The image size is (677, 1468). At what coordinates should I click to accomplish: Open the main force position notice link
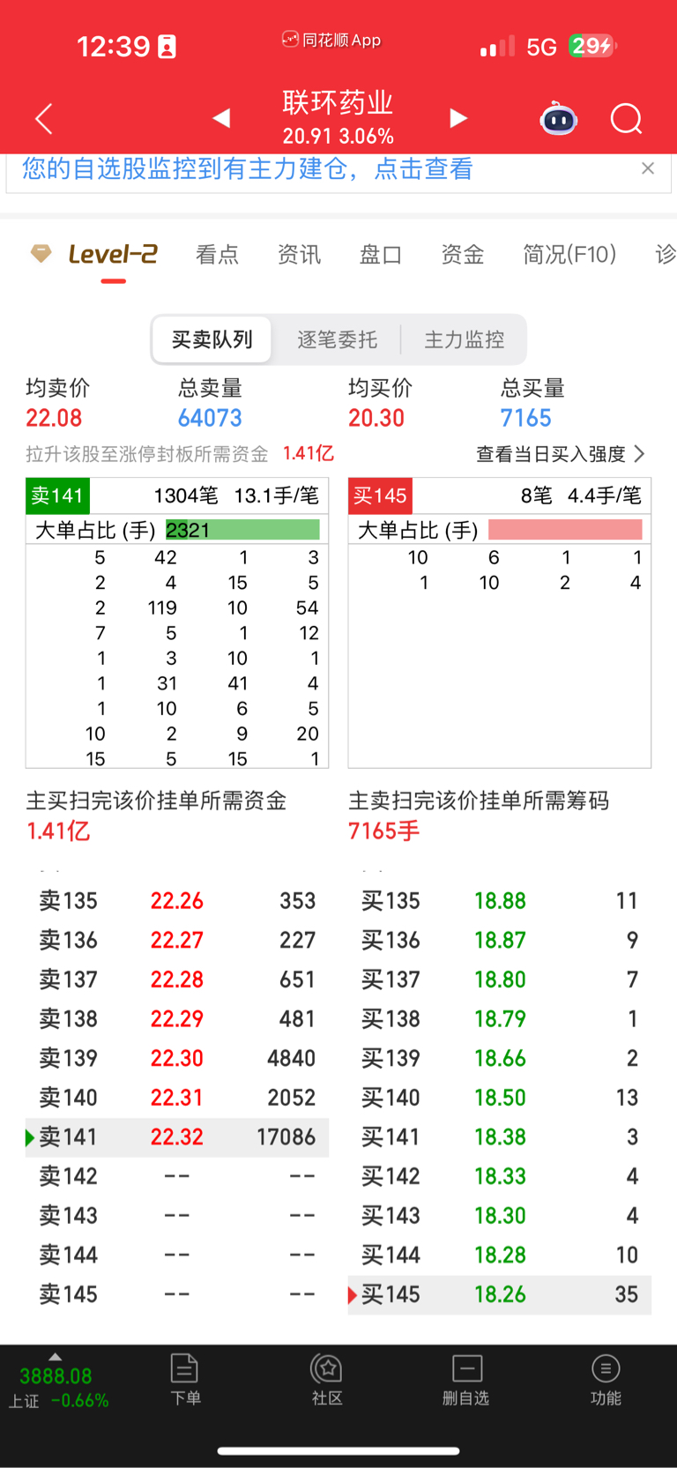(x=248, y=168)
